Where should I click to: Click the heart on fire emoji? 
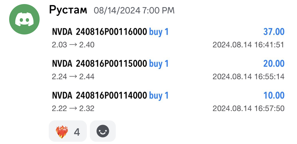[x=62, y=132]
